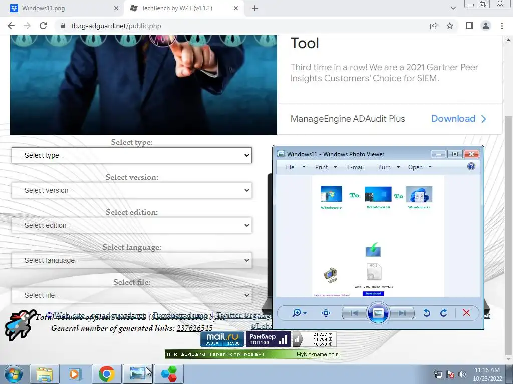The width and height of the screenshot is (513, 384).
Task: Open Chrome three-dot menu
Action: click(502, 26)
